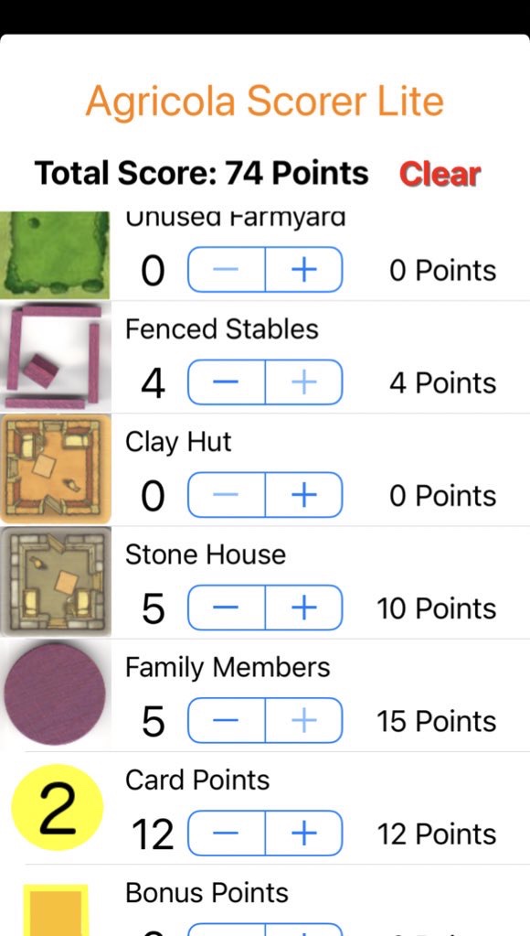530x936 pixels.
Task: Increase Stone House rooms with plus
Action: [x=304, y=608]
